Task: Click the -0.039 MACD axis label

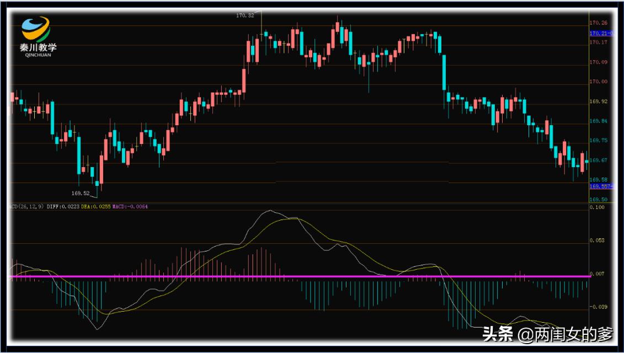Action: click(598, 307)
